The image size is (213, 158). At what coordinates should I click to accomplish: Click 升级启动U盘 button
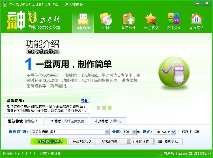coord(82,142)
